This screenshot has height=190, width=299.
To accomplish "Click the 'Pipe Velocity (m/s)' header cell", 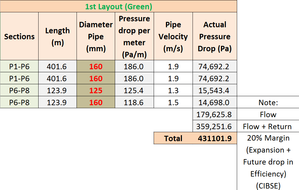I will (x=173, y=37).
